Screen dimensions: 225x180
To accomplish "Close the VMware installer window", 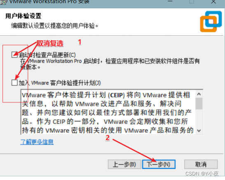I will click(x=213, y=2).
